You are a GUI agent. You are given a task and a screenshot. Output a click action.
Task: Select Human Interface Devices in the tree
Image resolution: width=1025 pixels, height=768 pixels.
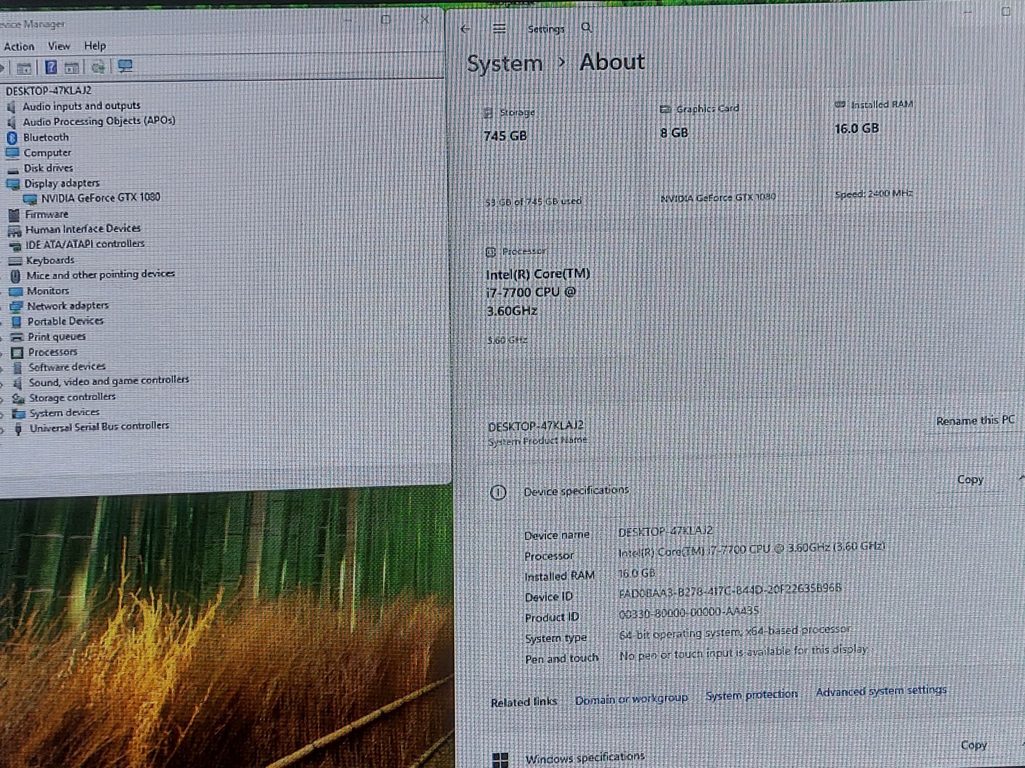(x=83, y=229)
